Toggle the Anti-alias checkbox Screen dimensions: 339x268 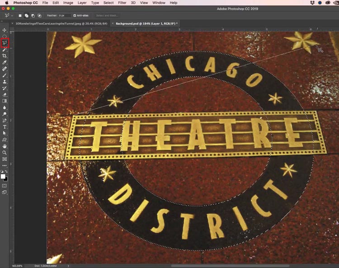[75, 16]
